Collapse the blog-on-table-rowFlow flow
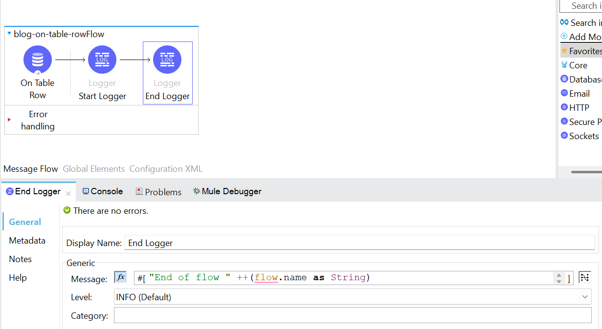Viewport: 602px width, 329px height. coord(9,34)
